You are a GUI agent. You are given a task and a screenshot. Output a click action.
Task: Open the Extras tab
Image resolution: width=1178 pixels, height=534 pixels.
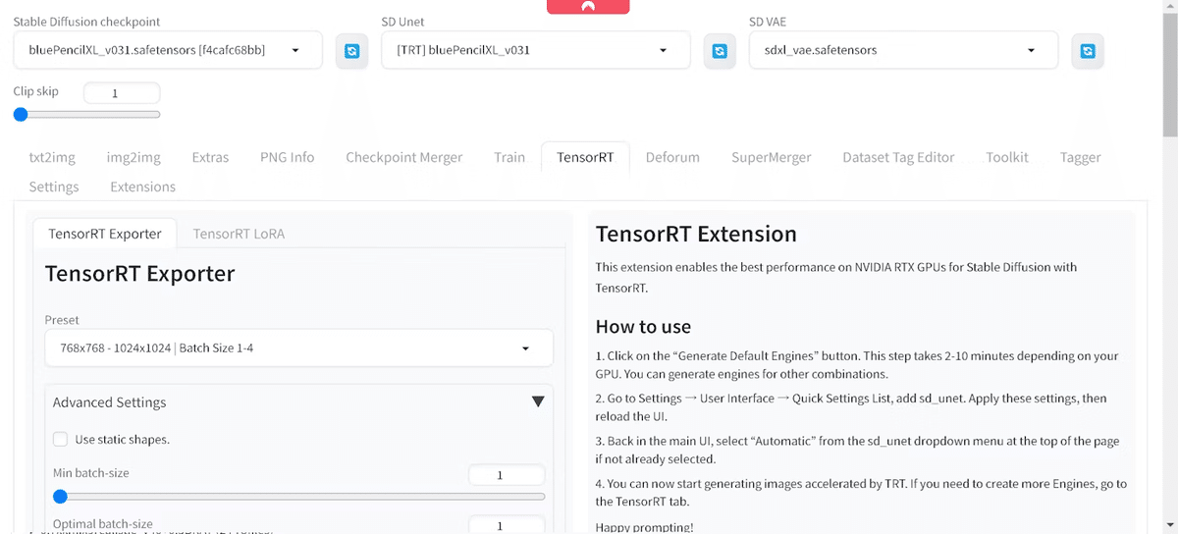(210, 157)
